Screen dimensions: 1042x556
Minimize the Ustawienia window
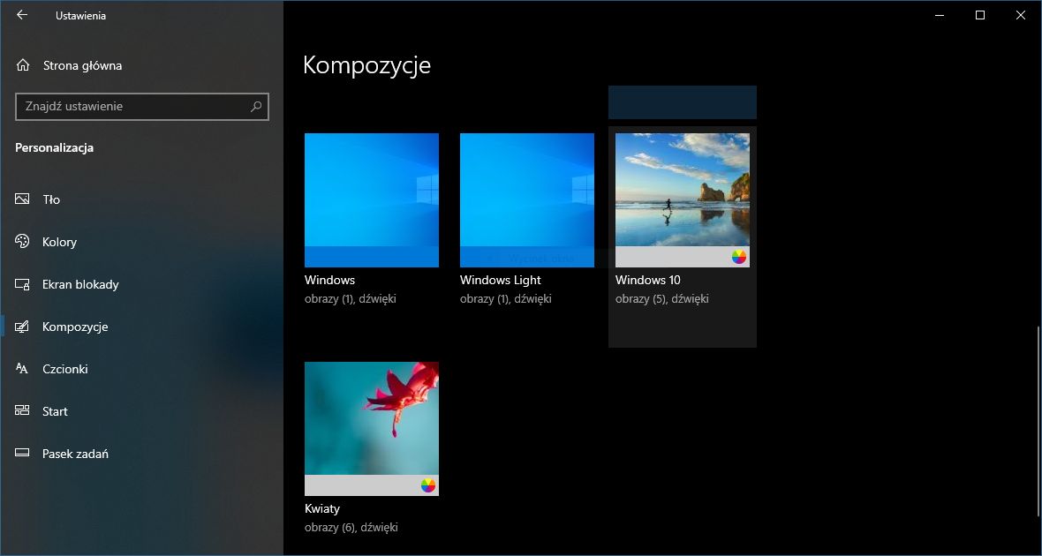pos(939,15)
